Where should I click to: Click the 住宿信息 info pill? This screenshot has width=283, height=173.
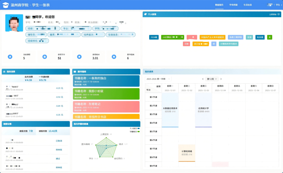pos(121,34)
